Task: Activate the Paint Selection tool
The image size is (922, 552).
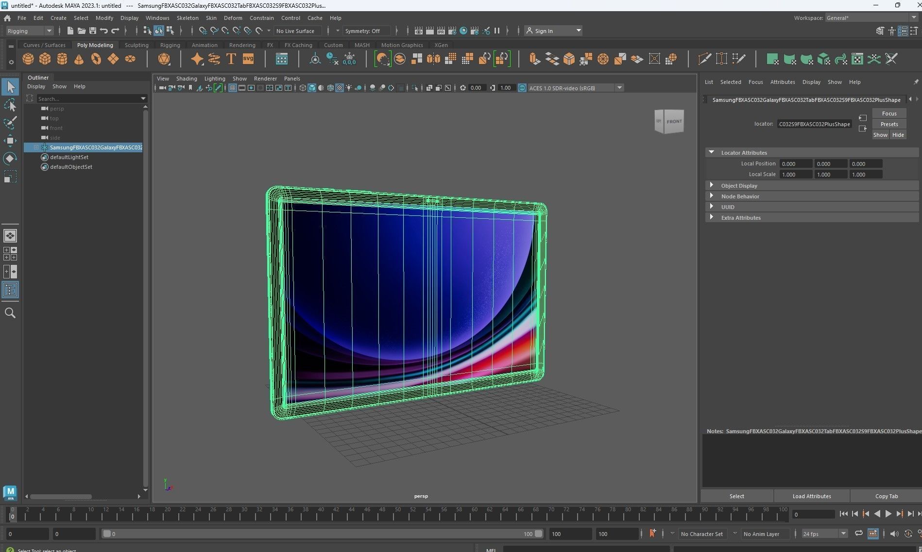Action: (x=10, y=122)
